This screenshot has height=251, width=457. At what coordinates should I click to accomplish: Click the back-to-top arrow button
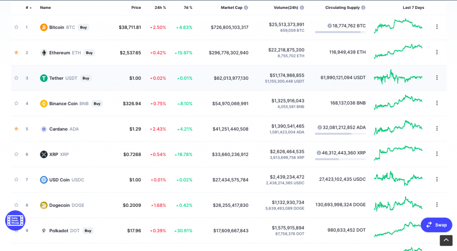click(x=446, y=240)
